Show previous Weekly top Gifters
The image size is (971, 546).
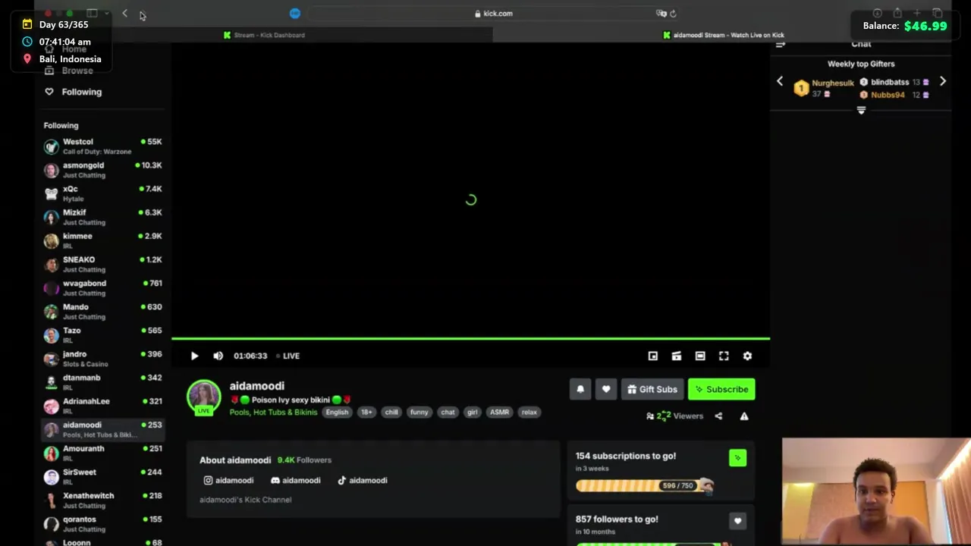(x=780, y=81)
